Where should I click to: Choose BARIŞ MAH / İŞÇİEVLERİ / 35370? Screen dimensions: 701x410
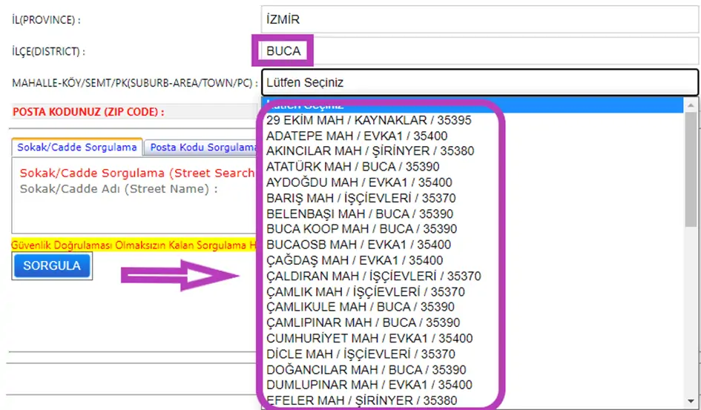(361, 198)
